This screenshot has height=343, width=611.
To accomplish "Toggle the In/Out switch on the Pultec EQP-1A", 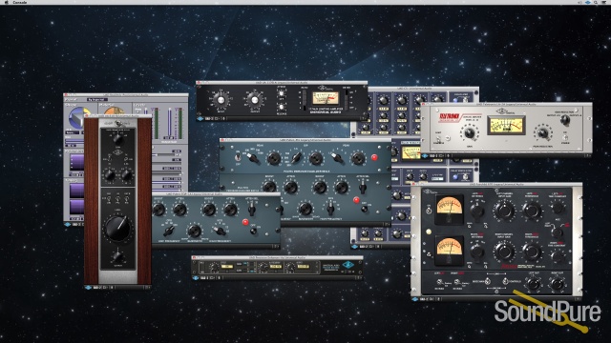I will coord(253,231).
